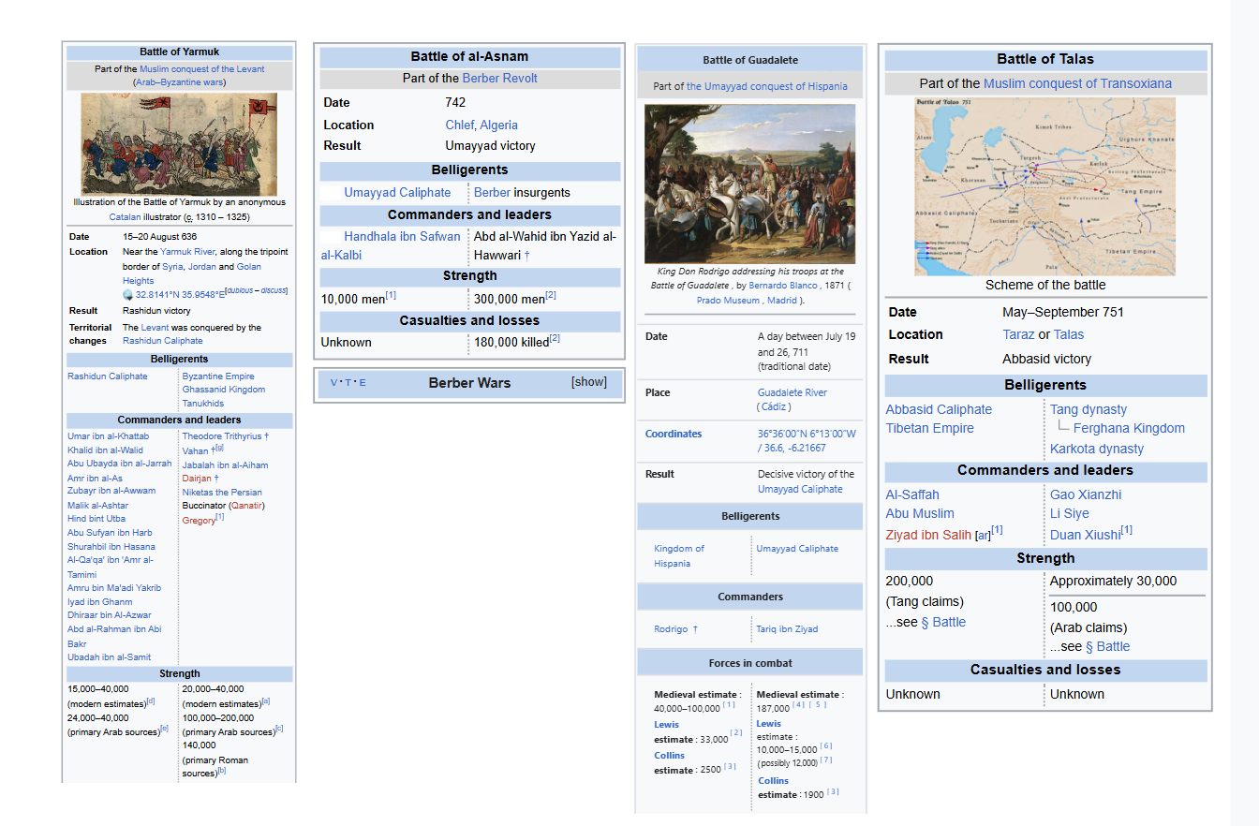Open 'Umayyad Caliphate' in the al-Asnam belligerents
This screenshot has width=1259, height=826.
coord(397,193)
